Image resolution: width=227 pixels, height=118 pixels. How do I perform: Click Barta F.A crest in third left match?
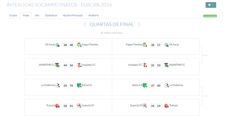(79, 85)
